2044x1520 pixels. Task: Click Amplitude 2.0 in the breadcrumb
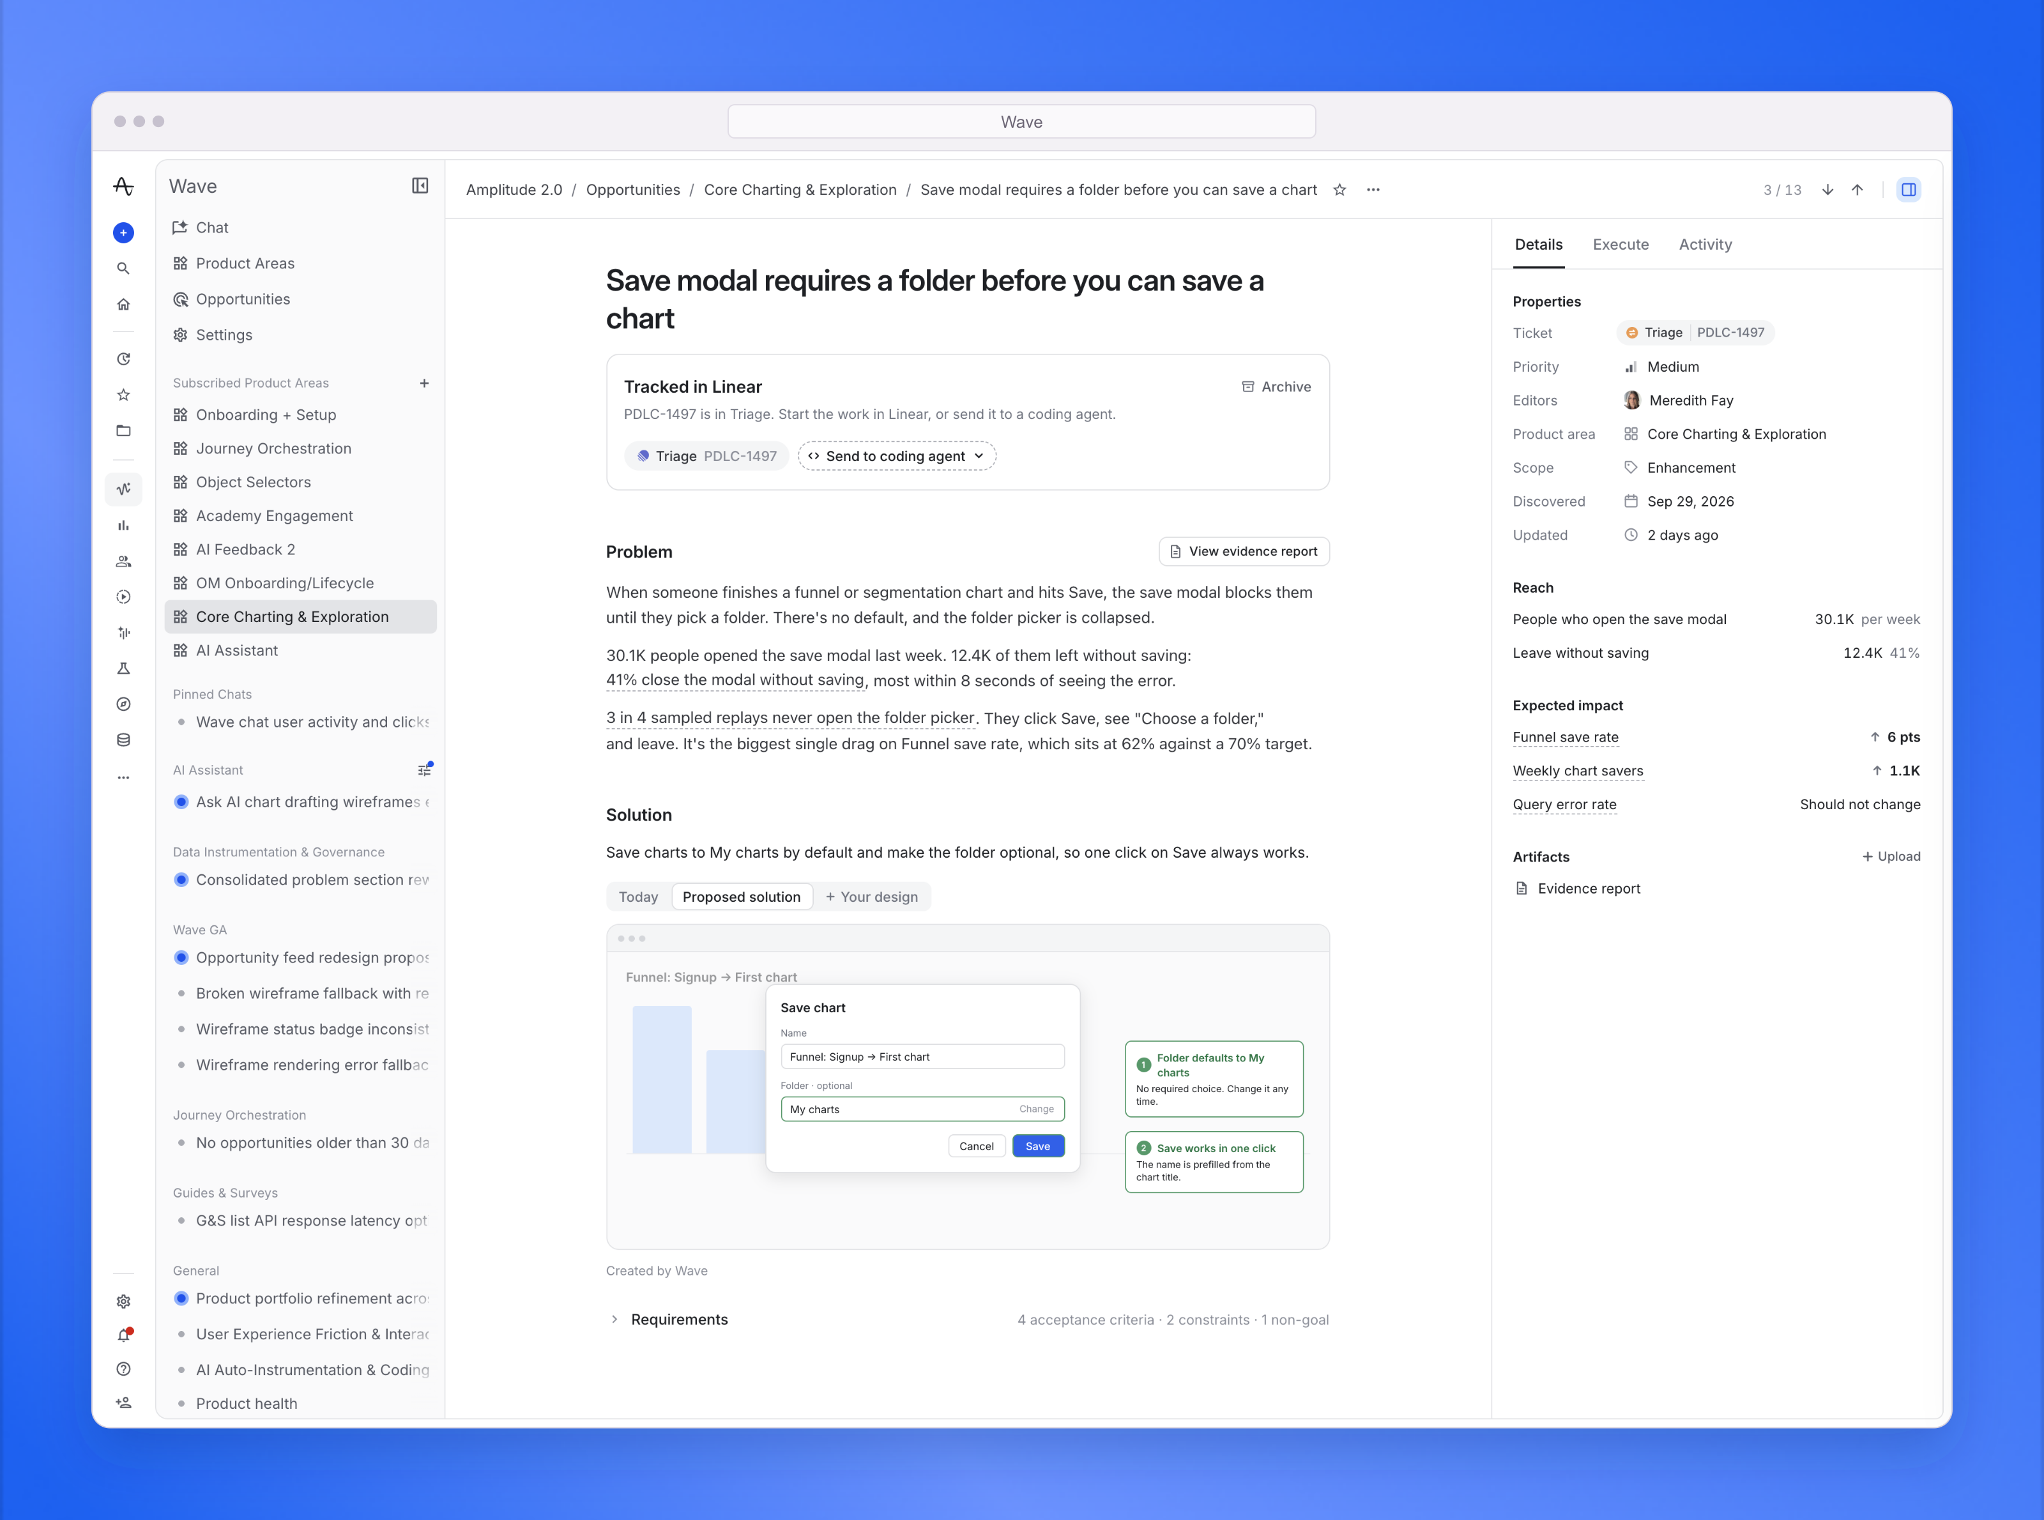[514, 190]
